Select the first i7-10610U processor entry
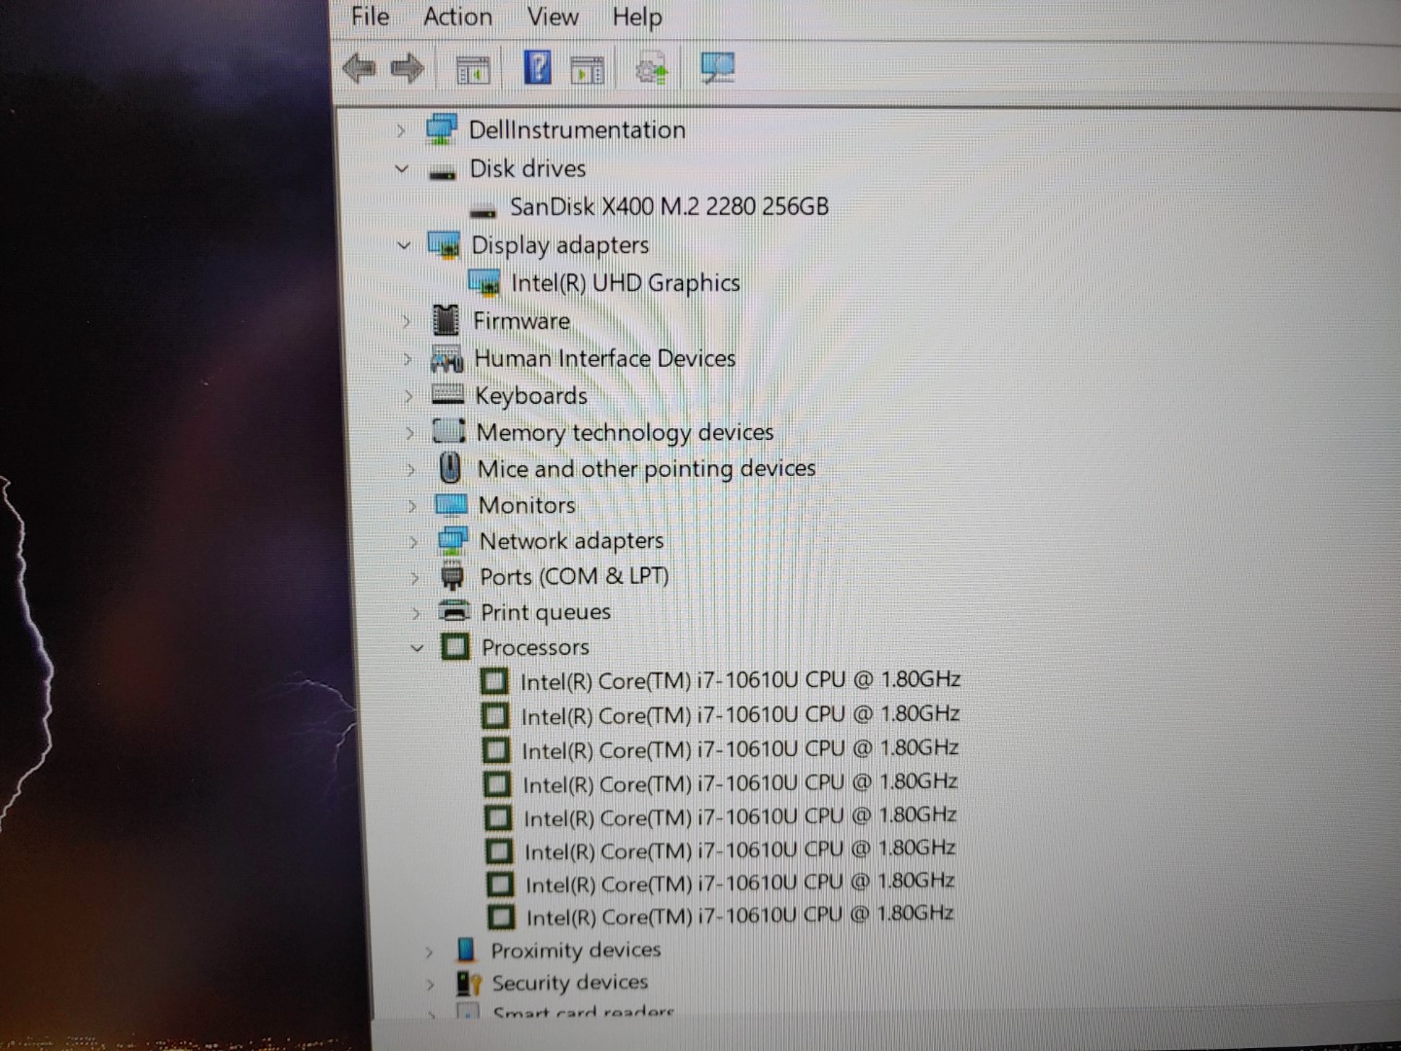The image size is (1401, 1051). point(740,680)
